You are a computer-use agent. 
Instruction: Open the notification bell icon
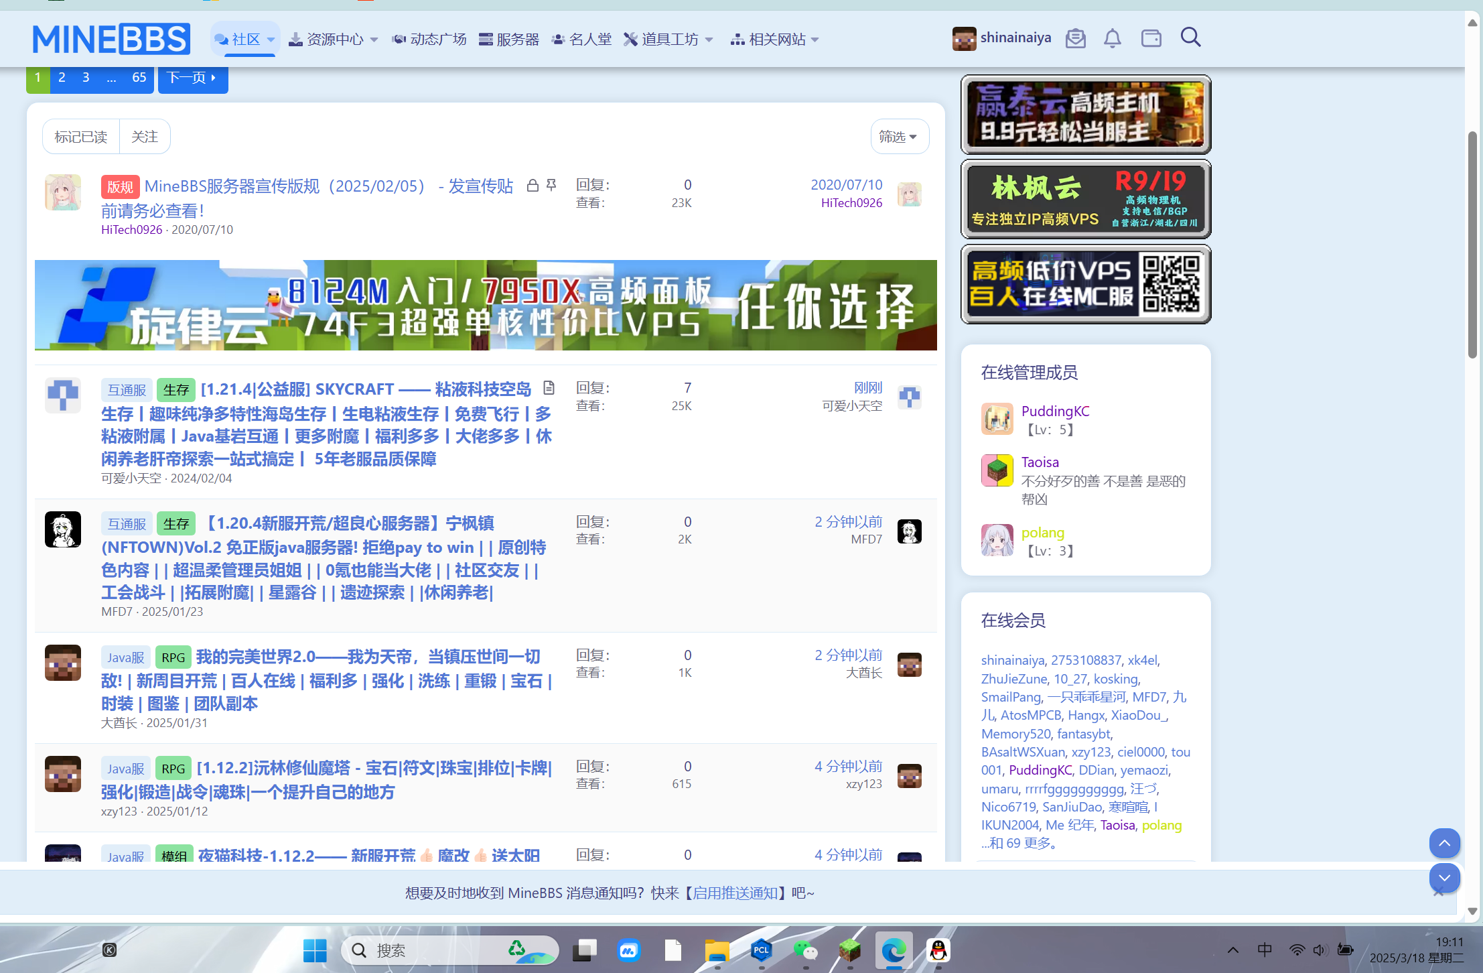1112,38
